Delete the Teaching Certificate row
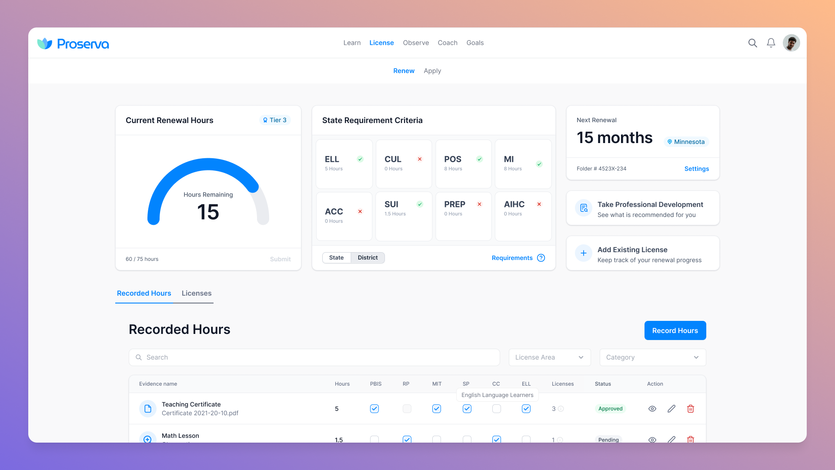The width and height of the screenshot is (835, 470). coord(691,409)
